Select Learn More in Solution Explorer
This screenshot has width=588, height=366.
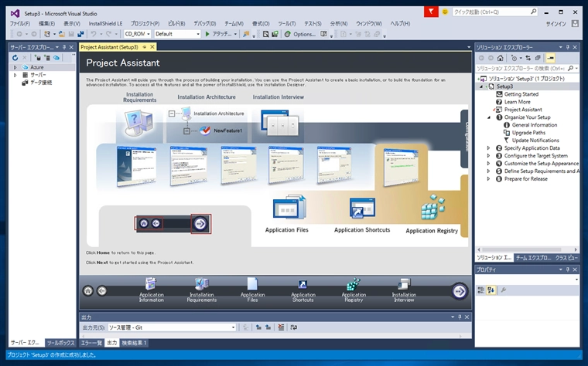(x=517, y=102)
